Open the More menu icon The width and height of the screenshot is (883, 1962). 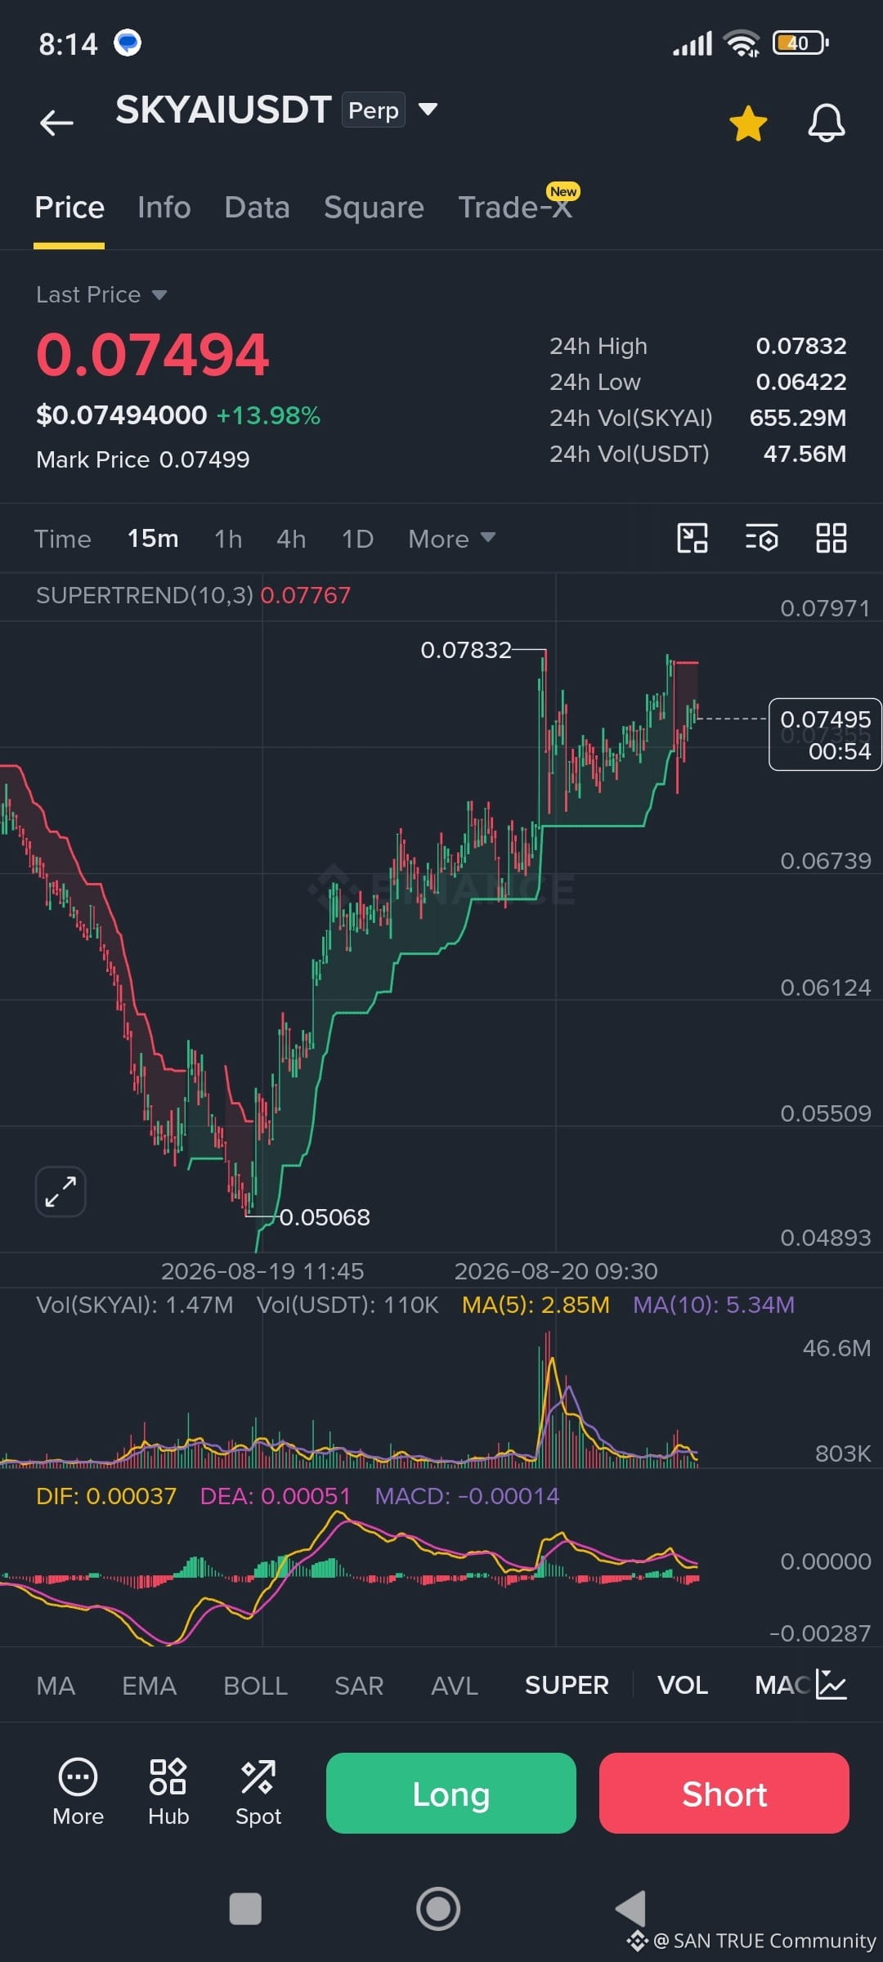(78, 1793)
